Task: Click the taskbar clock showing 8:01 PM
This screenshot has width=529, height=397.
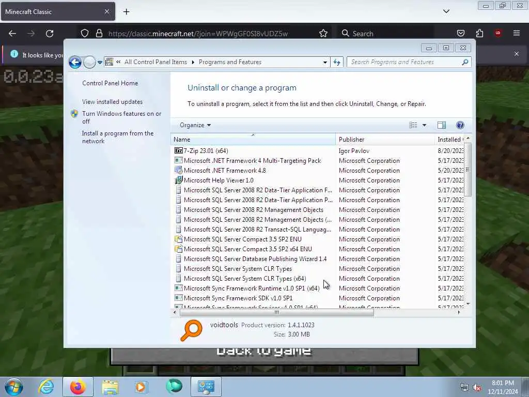Action: click(x=503, y=387)
